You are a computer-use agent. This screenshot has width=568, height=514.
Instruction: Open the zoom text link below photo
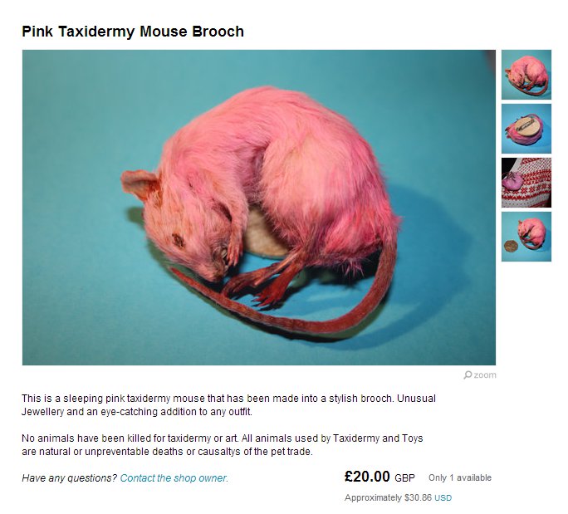[x=485, y=374]
